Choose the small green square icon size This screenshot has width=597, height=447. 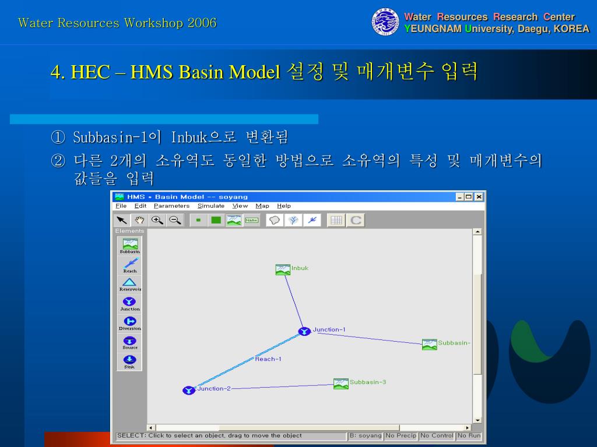click(x=198, y=220)
